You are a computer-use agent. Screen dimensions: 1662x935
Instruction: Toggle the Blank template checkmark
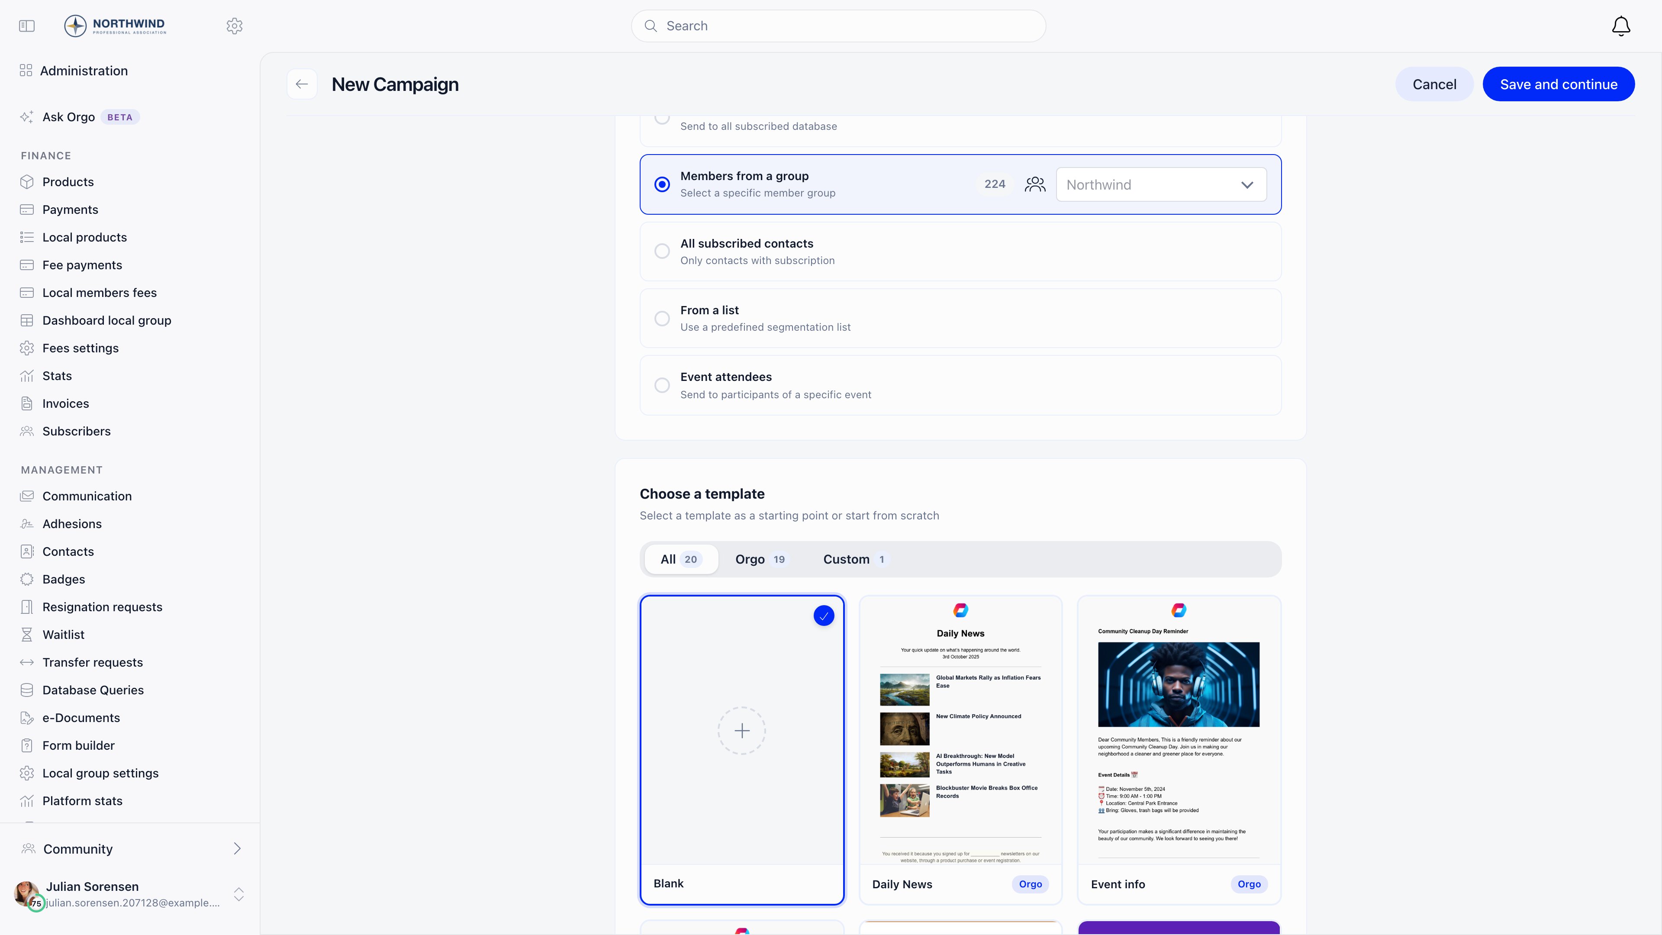pos(824,616)
